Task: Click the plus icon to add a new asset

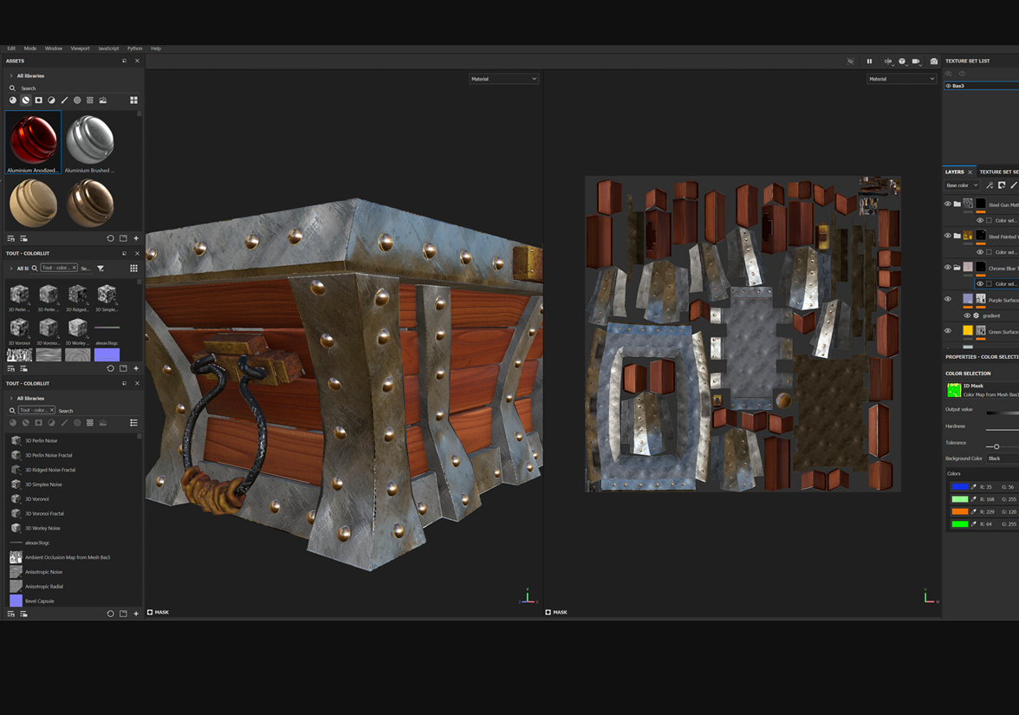Action: point(135,237)
